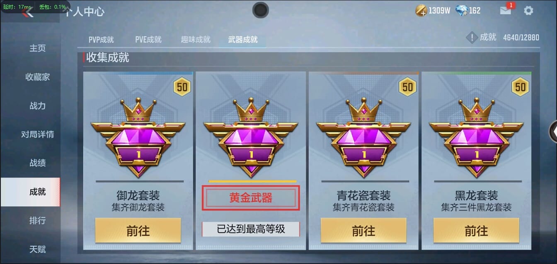Image resolution: width=557 pixels, height=264 pixels.
Task: Select the highlighted 黄金武器 title
Action: [x=251, y=198]
